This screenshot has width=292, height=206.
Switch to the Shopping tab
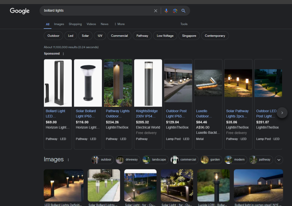(75, 24)
